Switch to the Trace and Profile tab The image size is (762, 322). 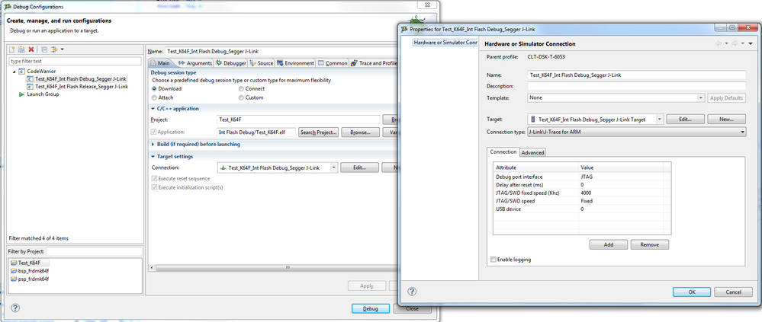pyautogui.click(x=374, y=63)
